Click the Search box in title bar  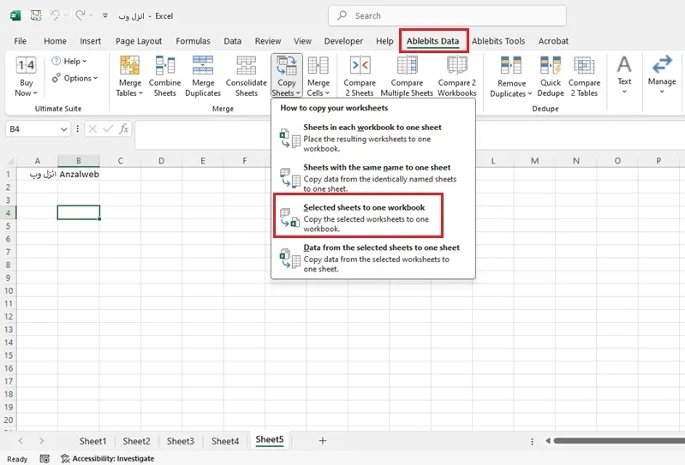click(x=447, y=15)
